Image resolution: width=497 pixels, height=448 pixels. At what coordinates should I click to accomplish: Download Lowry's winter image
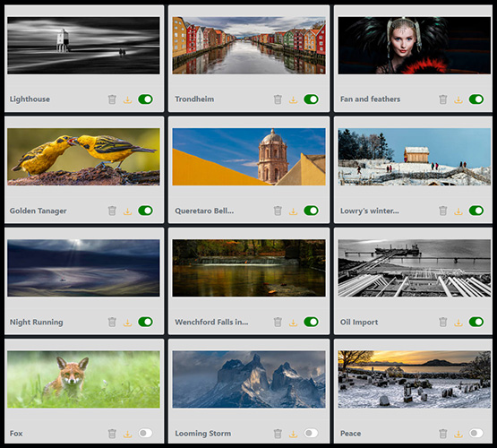458,211
